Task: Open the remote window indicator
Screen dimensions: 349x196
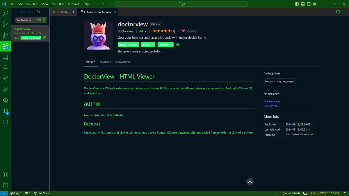Action: (x=4, y=193)
